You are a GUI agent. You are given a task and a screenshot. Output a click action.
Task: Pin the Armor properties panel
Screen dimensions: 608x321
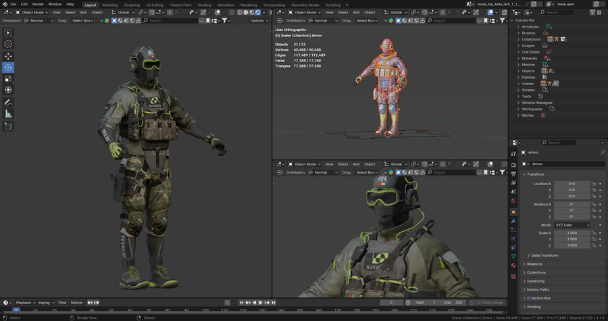coord(603,152)
